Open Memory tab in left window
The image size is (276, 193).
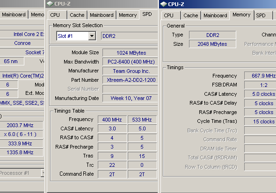click(x=36, y=14)
